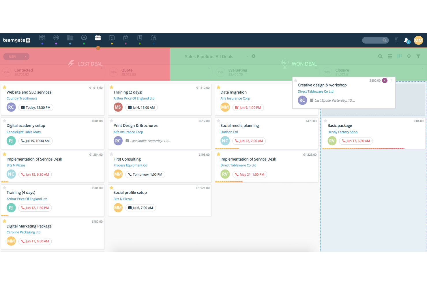427x285 pixels.
Task: Open the Process Equipment Co link
Action: (130, 165)
